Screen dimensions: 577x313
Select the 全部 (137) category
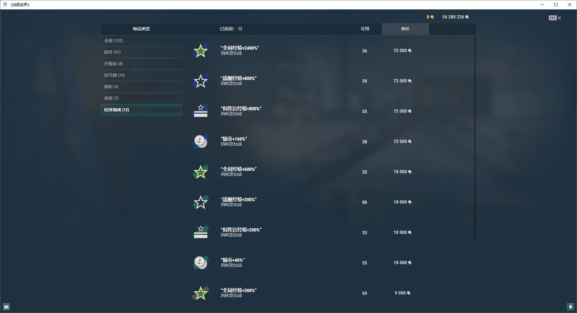pos(141,41)
